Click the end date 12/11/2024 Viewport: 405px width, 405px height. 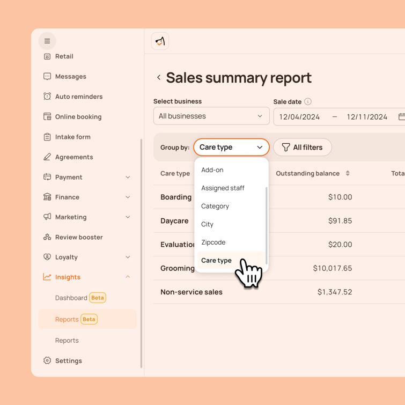[x=367, y=117]
